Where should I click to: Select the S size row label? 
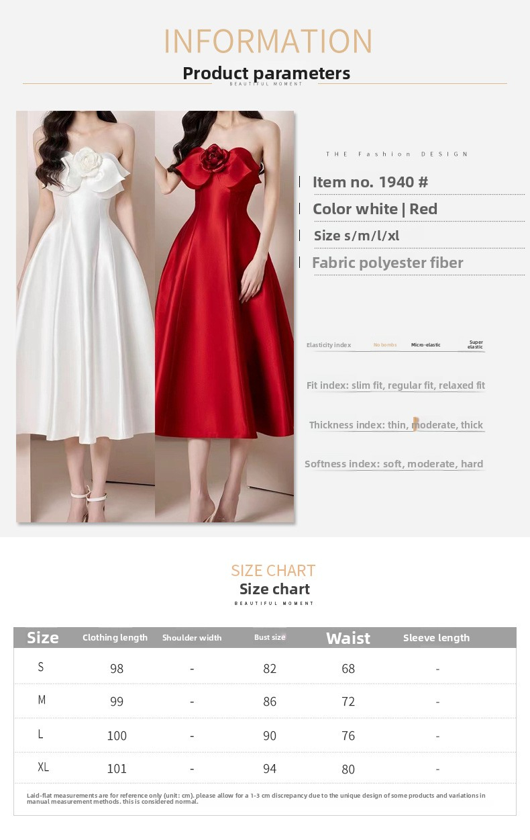coord(41,667)
